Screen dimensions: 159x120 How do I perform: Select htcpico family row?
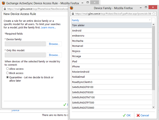(112, 51)
